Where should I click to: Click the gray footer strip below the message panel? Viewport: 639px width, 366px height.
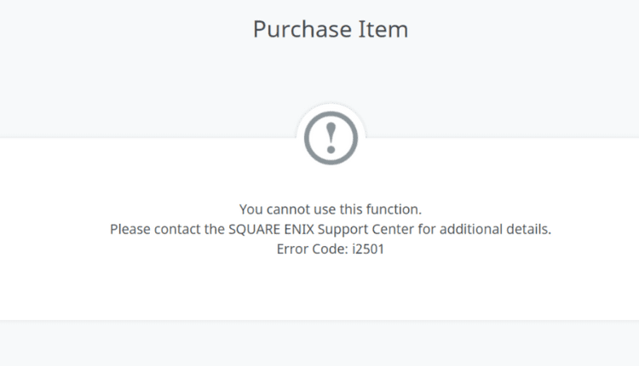tap(319, 344)
